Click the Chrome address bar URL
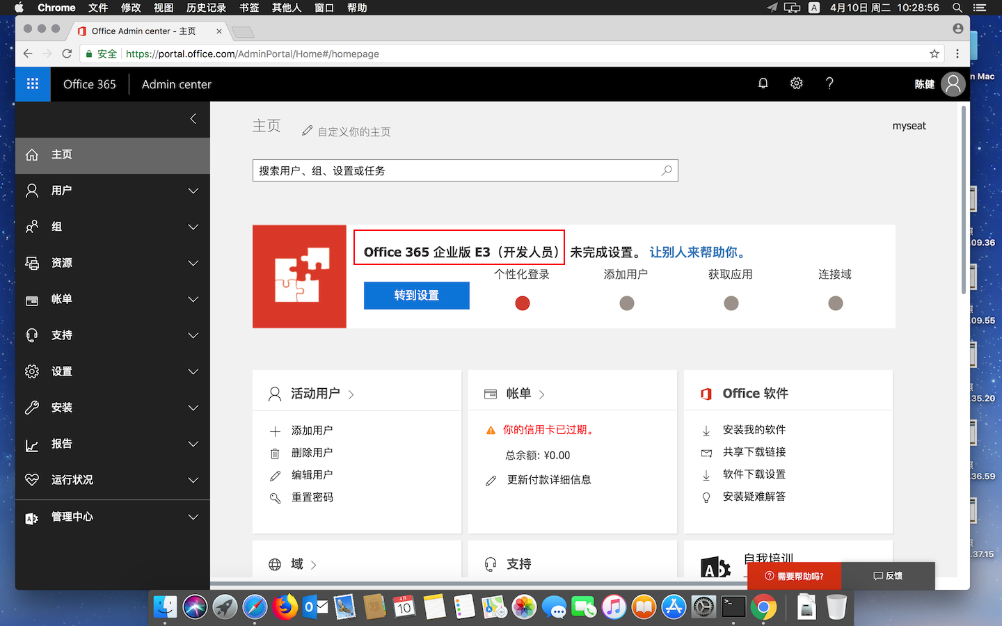Image resolution: width=1002 pixels, height=626 pixels. pos(253,54)
